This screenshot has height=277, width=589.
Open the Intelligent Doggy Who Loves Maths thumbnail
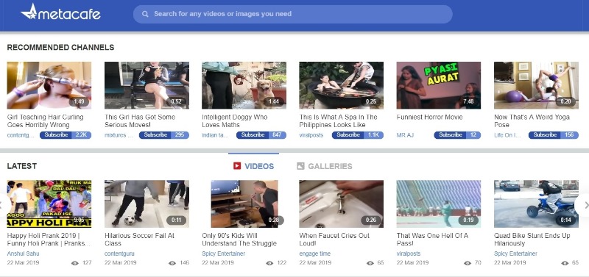coord(244,85)
